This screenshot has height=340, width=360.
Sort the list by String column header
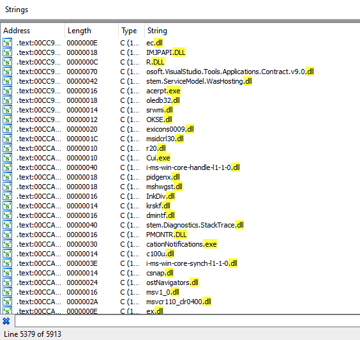tap(252, 31)
